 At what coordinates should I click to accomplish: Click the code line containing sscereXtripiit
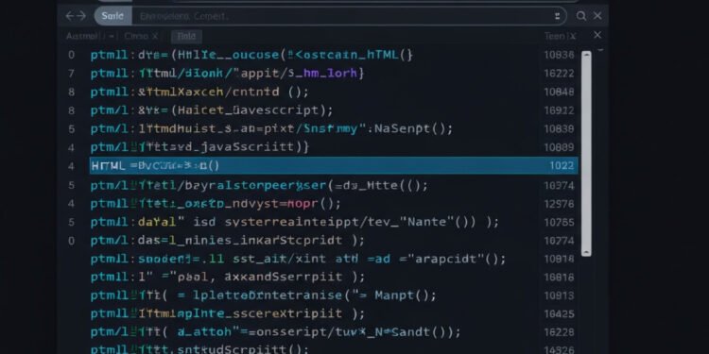point(228,313)
